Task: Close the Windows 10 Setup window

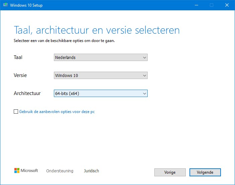Action: [x=227, y=5]
